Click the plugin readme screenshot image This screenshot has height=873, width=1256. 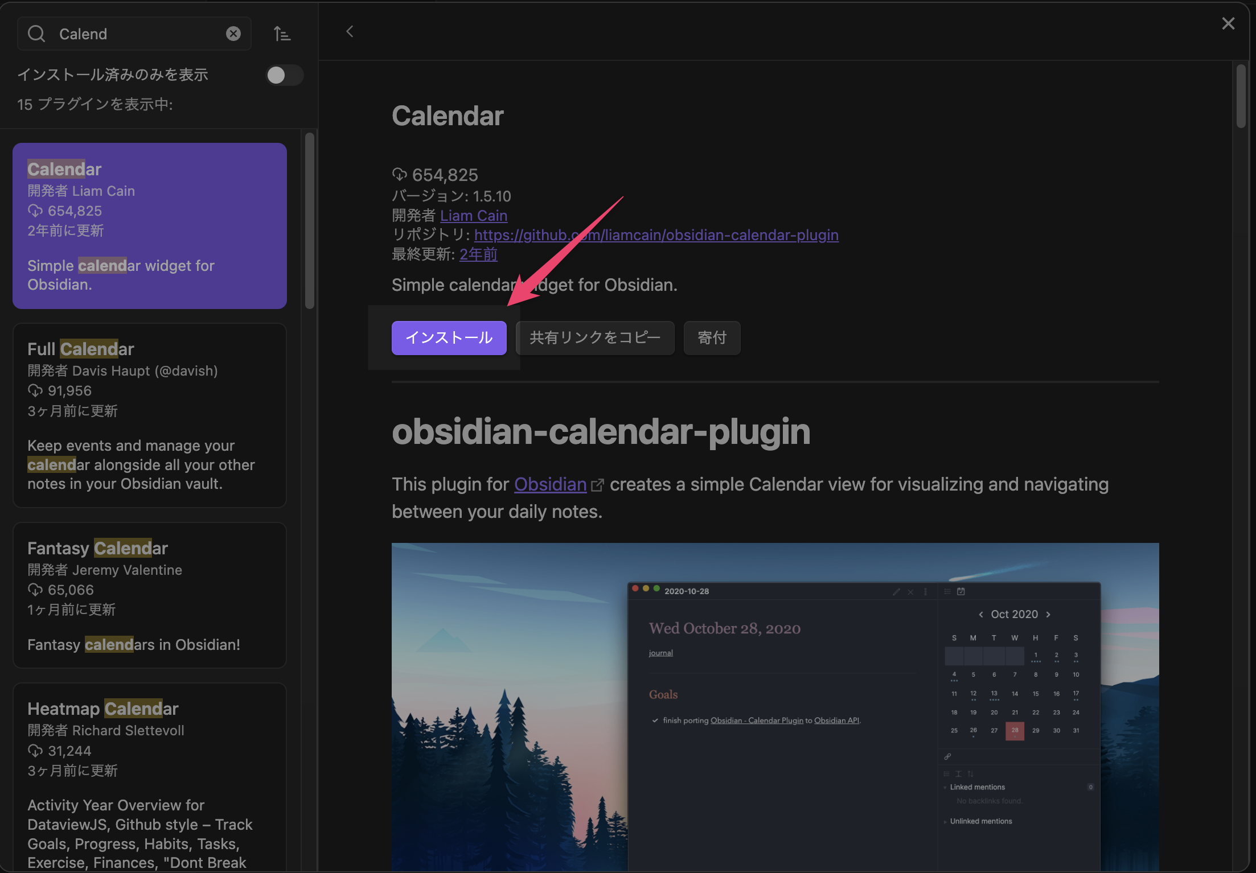tap(774, 706)
